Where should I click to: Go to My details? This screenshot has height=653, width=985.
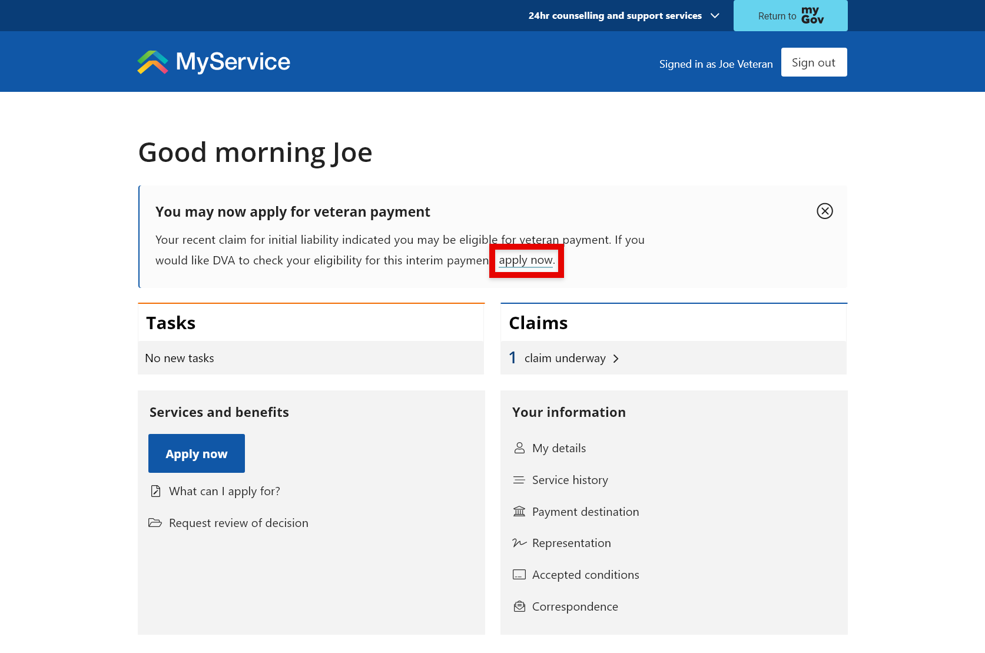[x=559, y=448]
